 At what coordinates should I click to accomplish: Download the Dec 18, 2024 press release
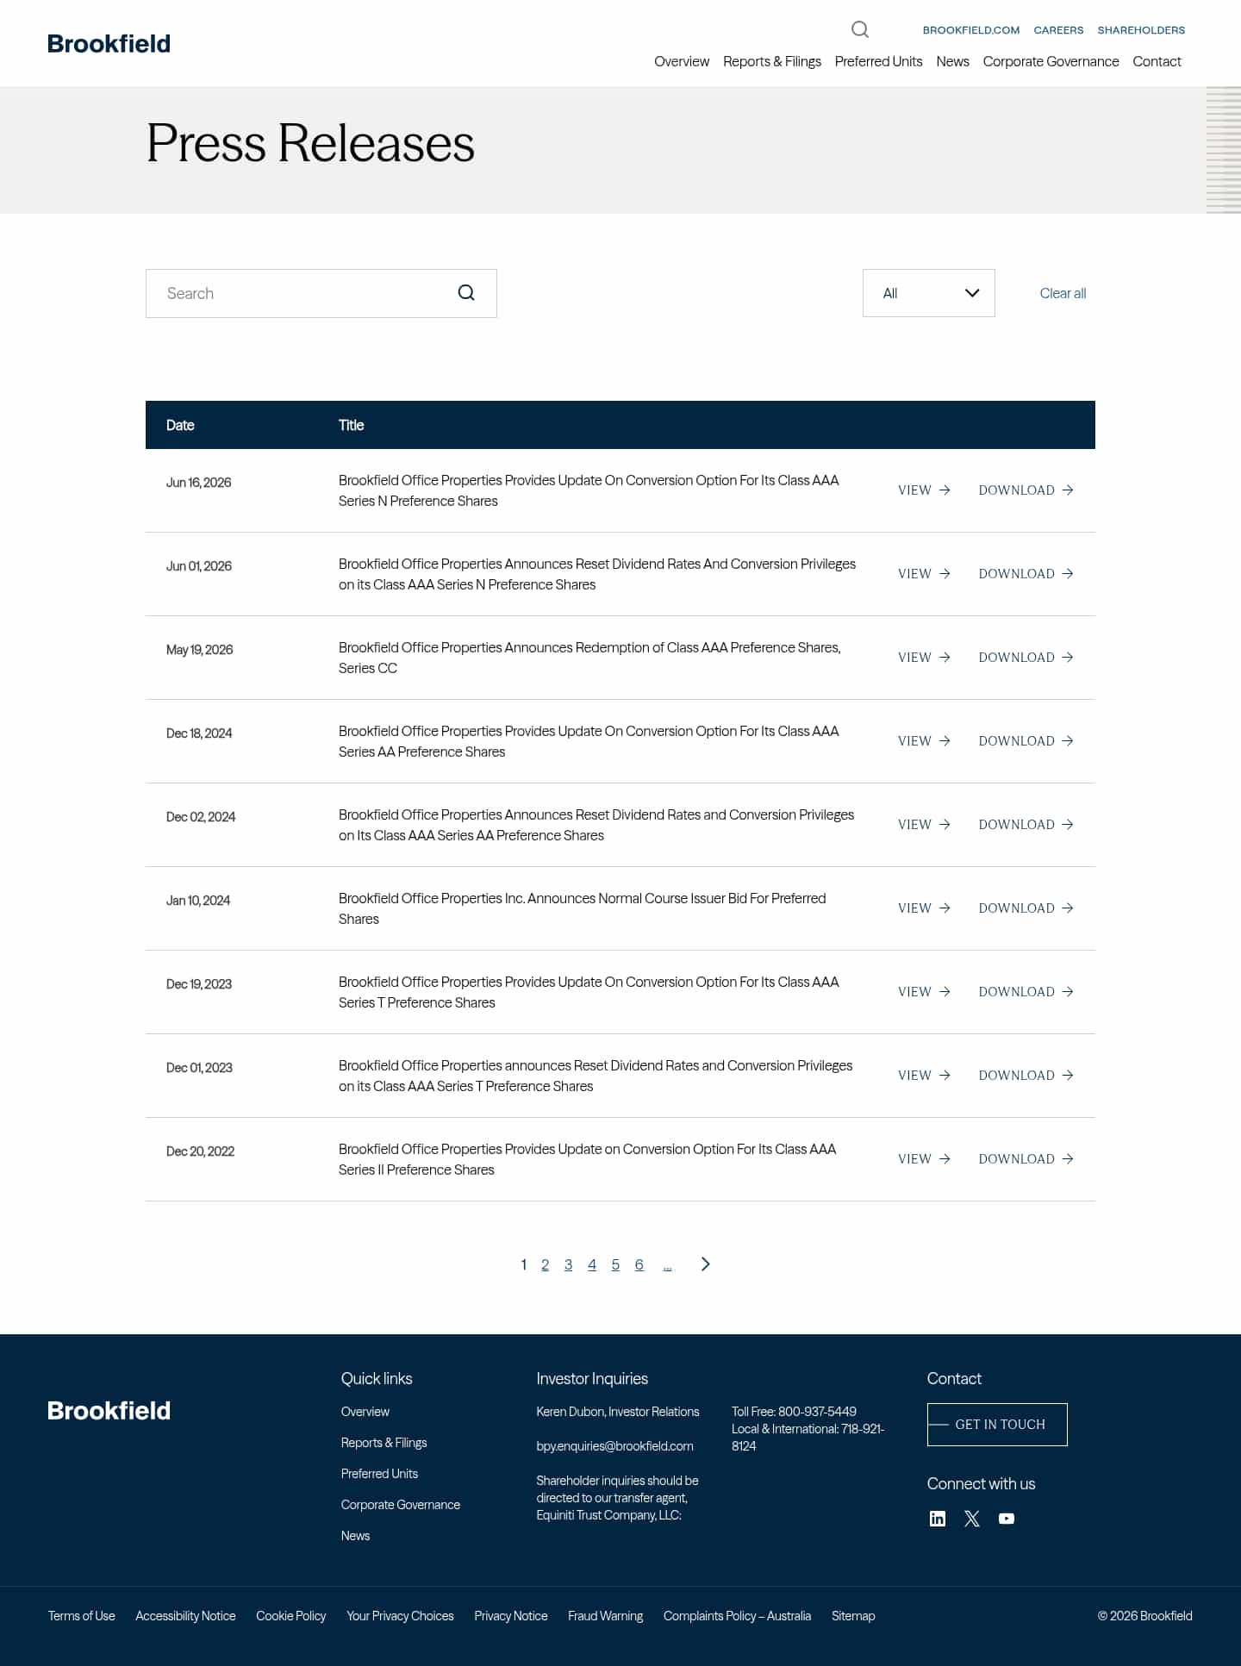[1026, 741]
